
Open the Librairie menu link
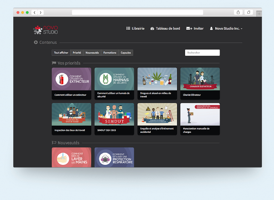click(138, 29)
